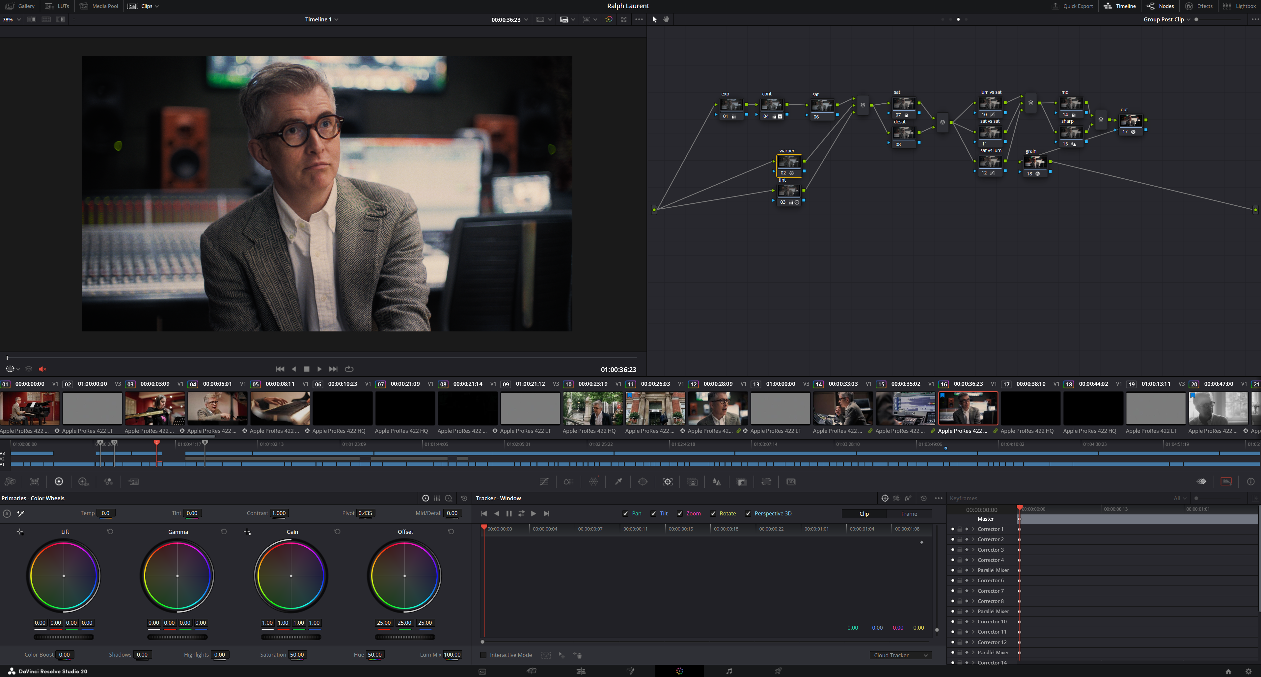Viewport: 1261px width, 677px height.
Task: Open the Cloud Tracker dropdown
Action: [900, 655]
